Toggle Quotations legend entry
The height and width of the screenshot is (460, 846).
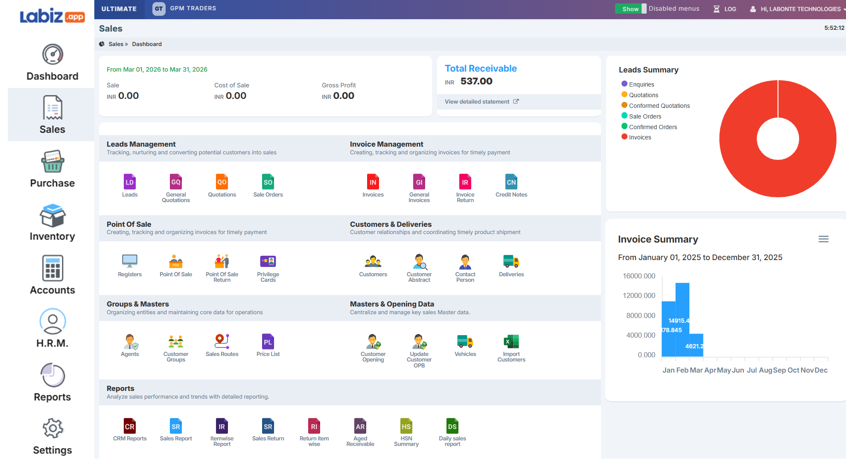640,95
